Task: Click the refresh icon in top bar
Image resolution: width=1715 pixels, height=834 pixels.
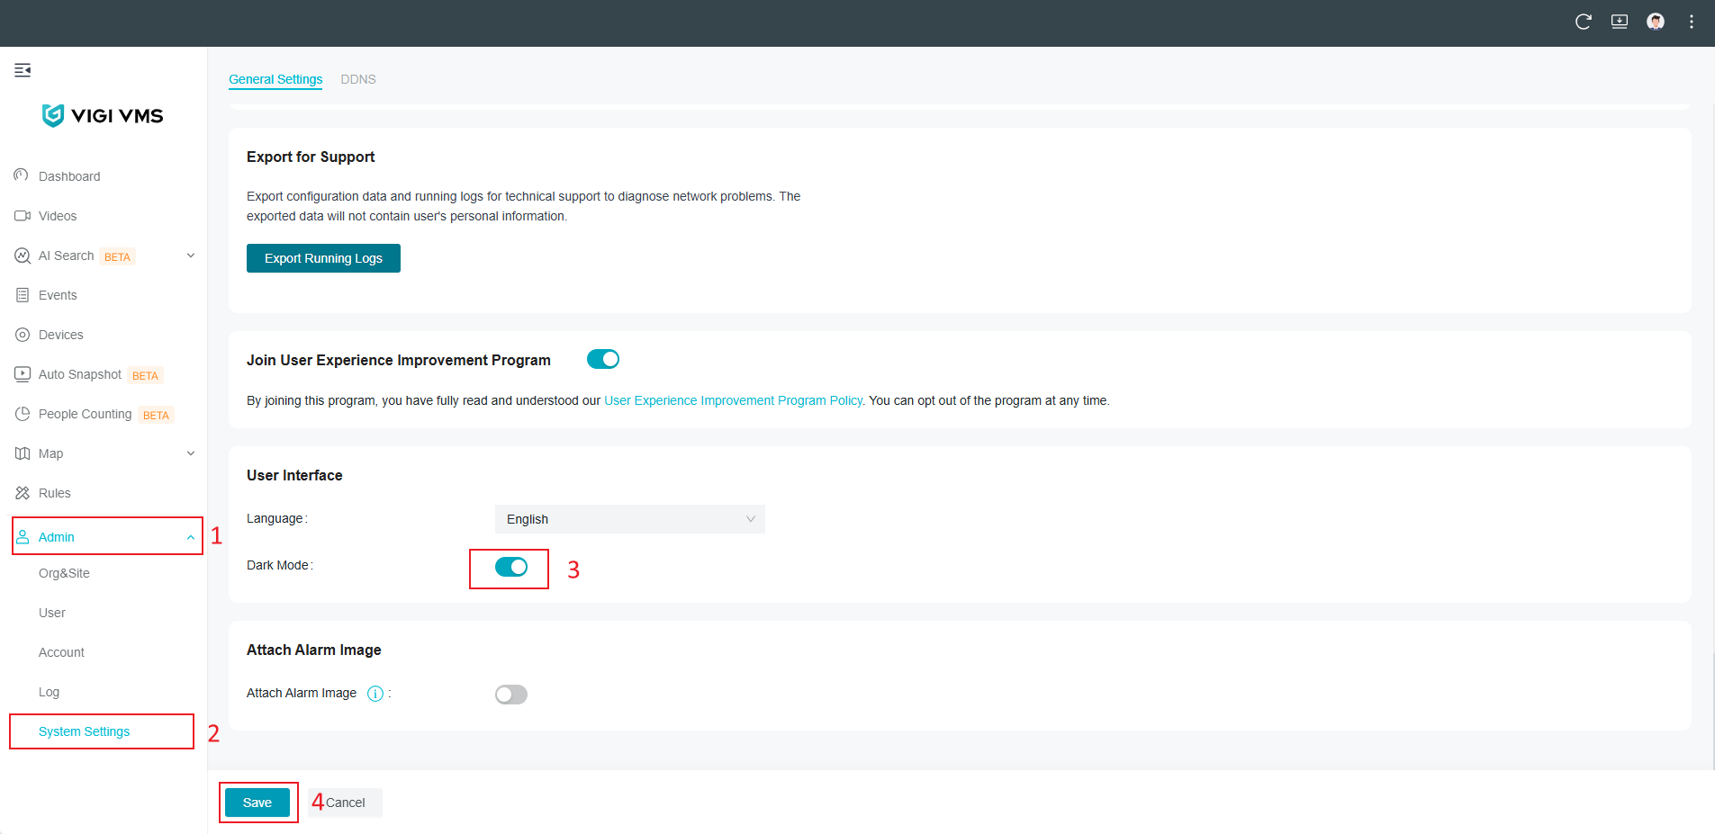Action: (x=1584, y=22)
